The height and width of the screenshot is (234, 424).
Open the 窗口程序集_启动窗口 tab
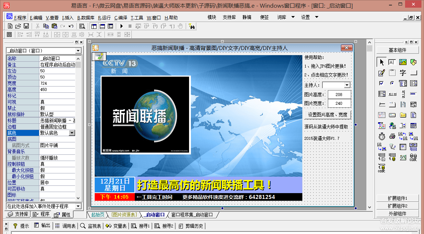[192, 215]
